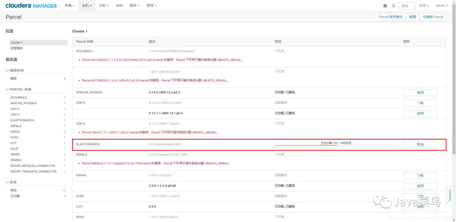Open the admin user dropdown
Screen dimensions: 456x222
[442, 5]
